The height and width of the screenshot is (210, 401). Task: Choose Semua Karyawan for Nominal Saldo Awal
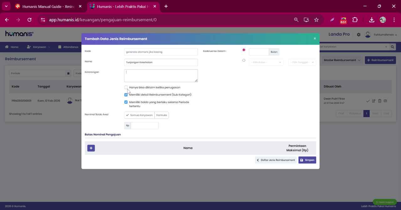point(139,115)
